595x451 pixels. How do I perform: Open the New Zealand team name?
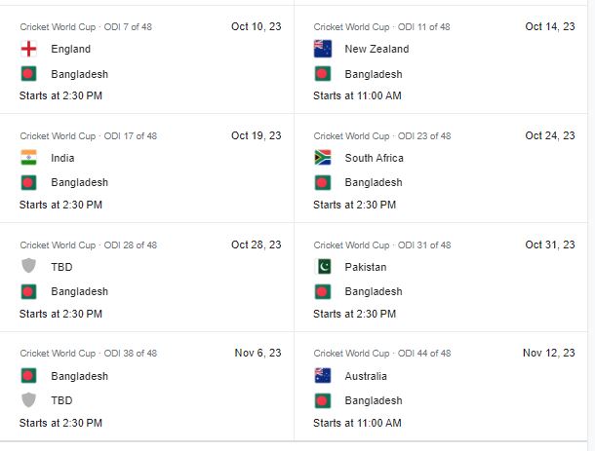(377, 49)
